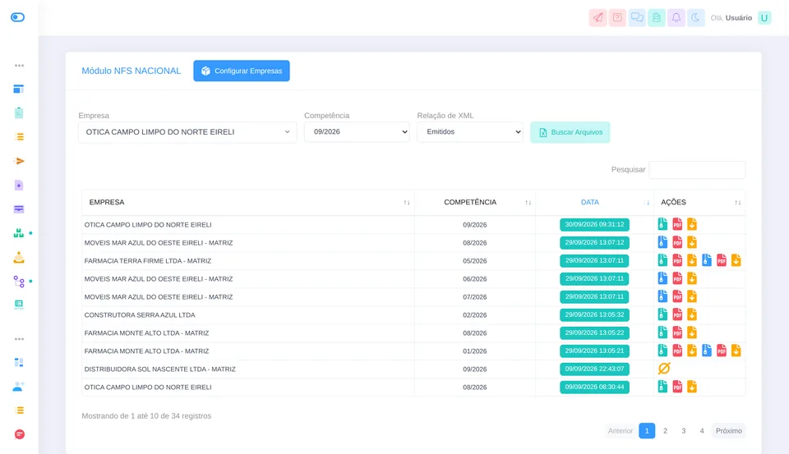Click the orange tray sidebar icon
Screen dimensions: 789x454
tap(19, 258)
